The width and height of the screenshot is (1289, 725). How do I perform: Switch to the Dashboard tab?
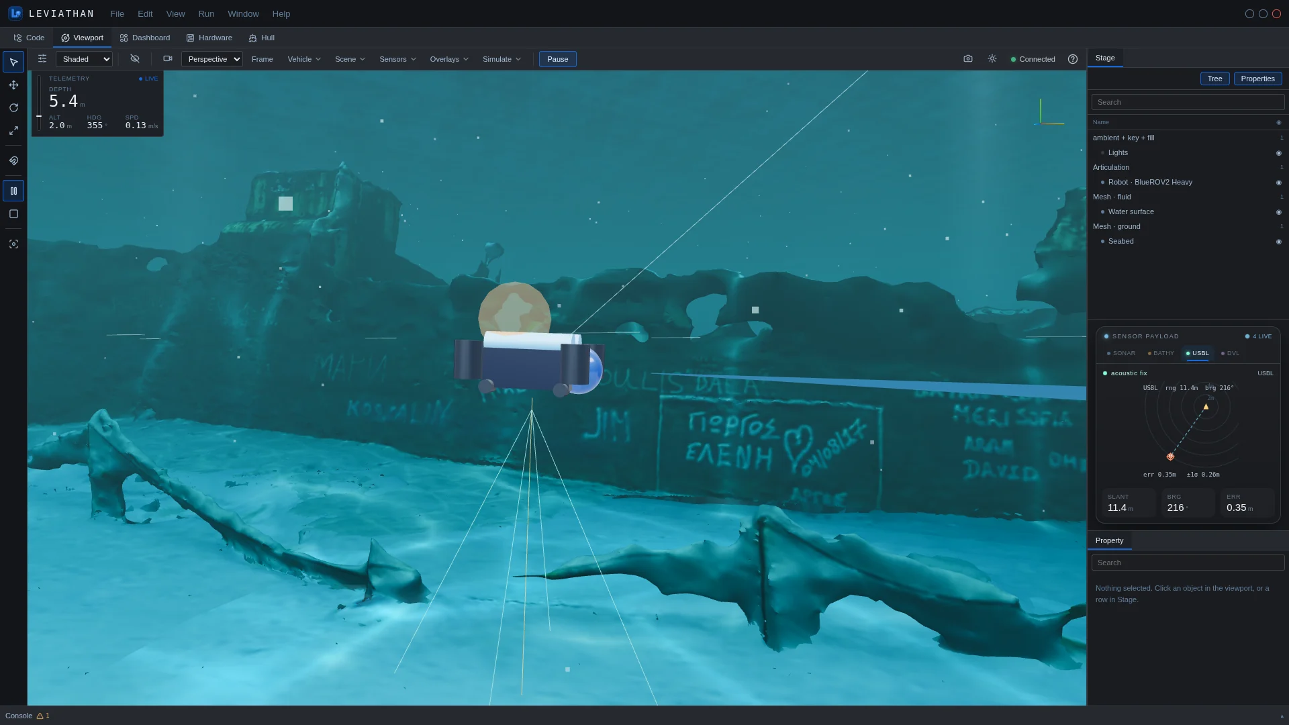pos(145,38)
